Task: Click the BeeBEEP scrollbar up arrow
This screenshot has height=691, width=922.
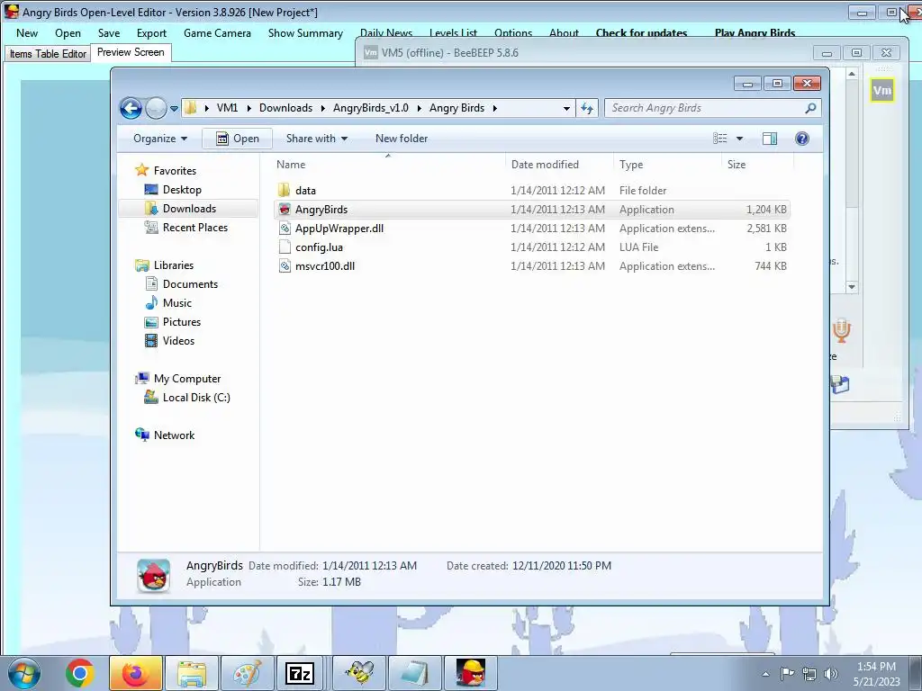Action: pos(852,74)
